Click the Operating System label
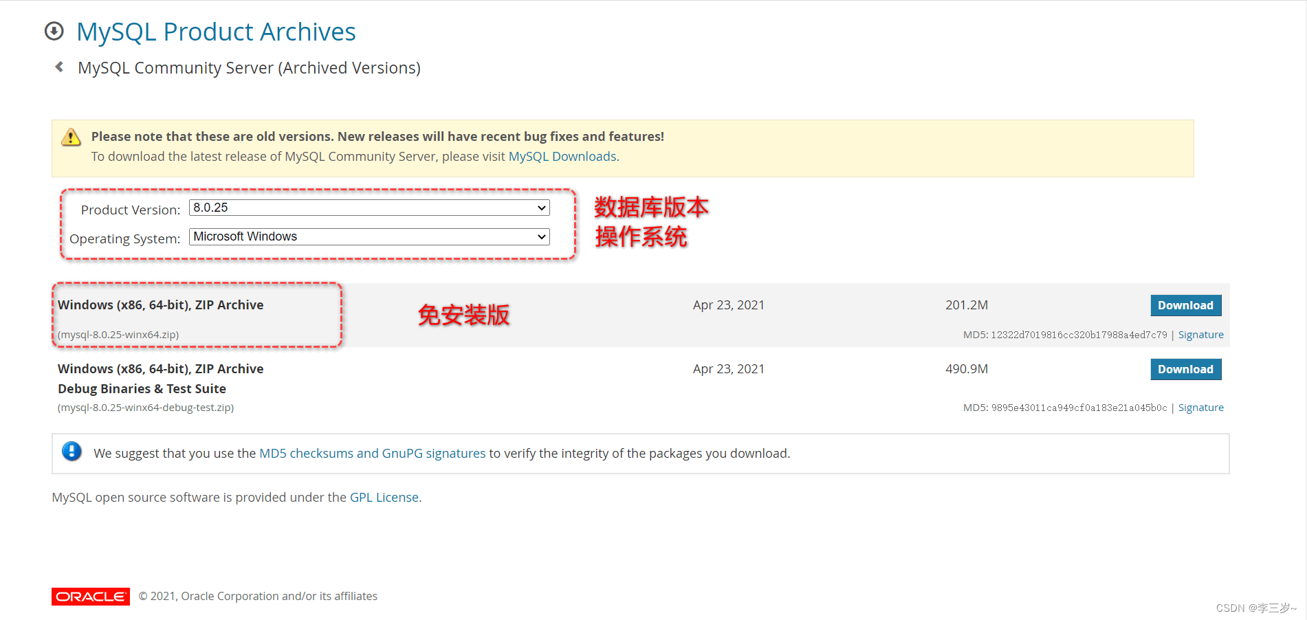Screen dimensions: 1307x620 point(124,239)
